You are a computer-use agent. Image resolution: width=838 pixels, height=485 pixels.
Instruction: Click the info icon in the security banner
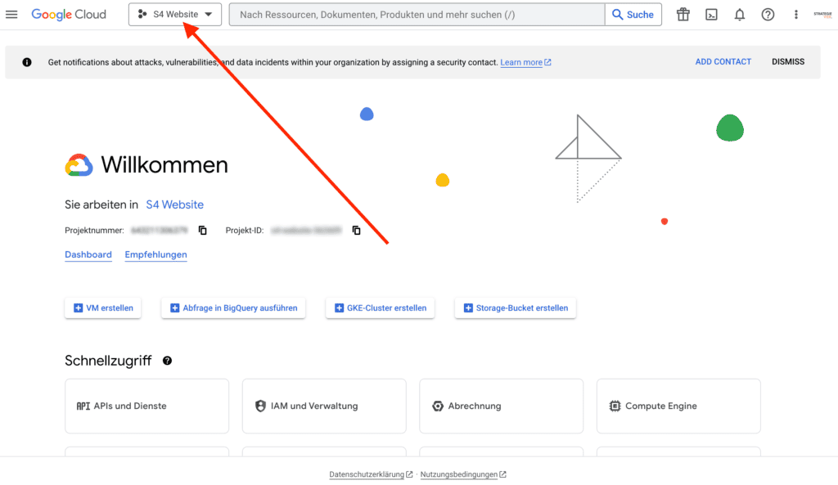tap(27, 62)
